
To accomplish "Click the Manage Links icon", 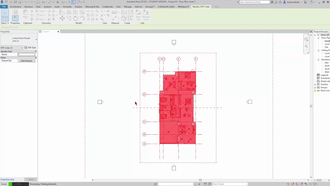I will click(x=146, y=15).
